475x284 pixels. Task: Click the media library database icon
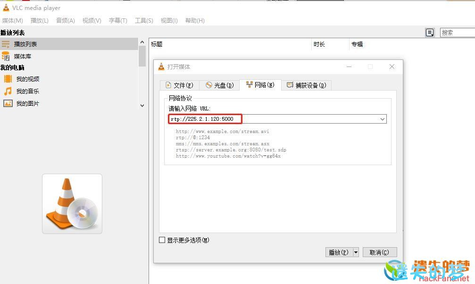pyautogui.click(x=6, y=57)
